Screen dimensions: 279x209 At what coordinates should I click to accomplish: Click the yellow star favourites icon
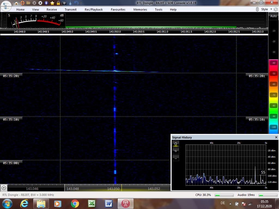[52, 3]
